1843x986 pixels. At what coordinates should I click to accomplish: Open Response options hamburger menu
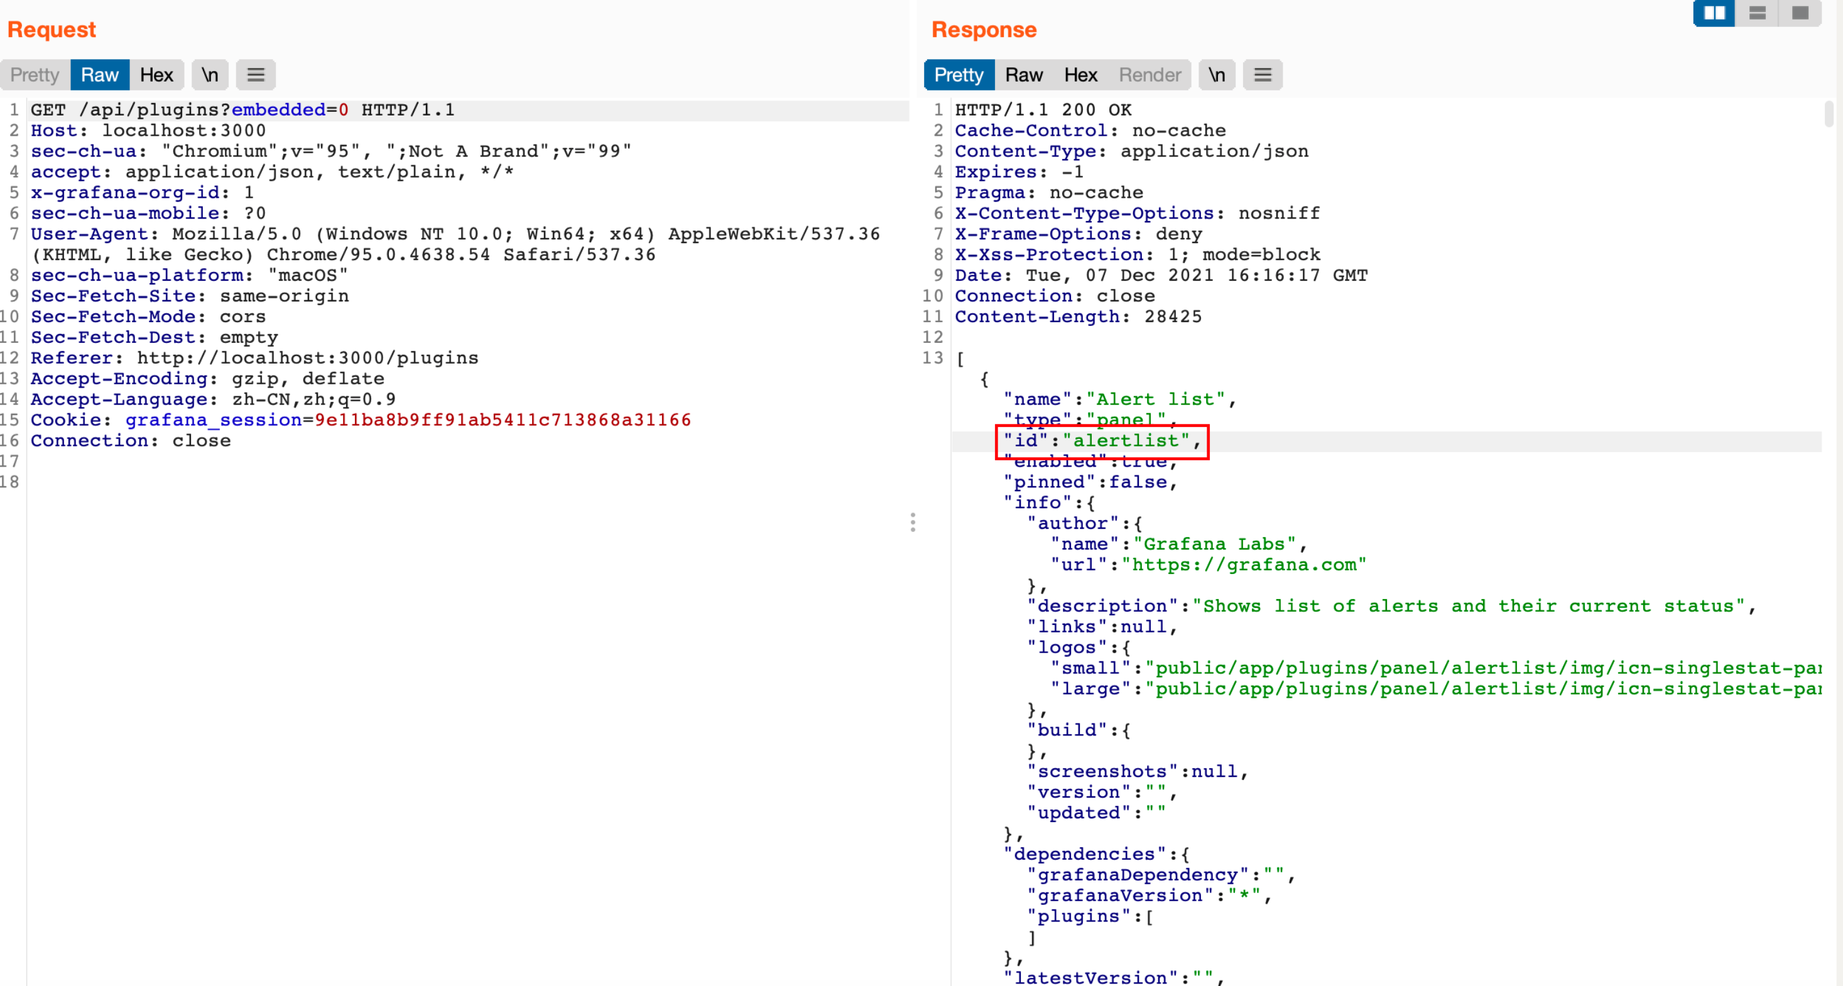pos(1262,75)
